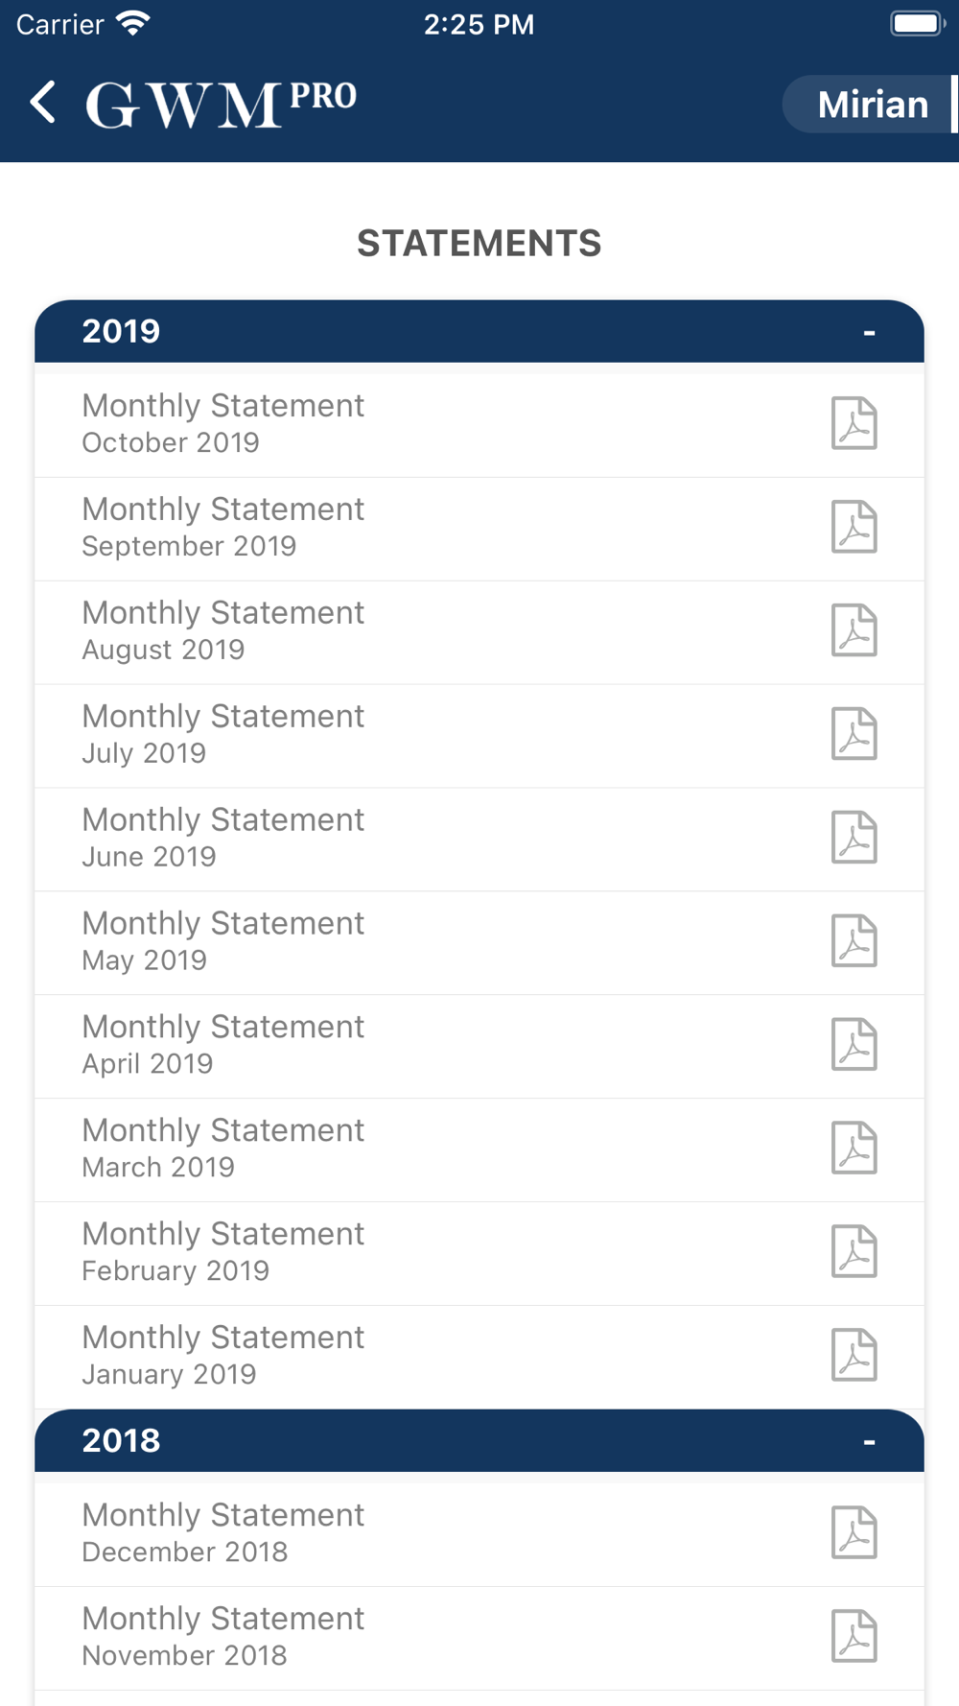Tap PDF icon for November 2018

pos(854,1636)
